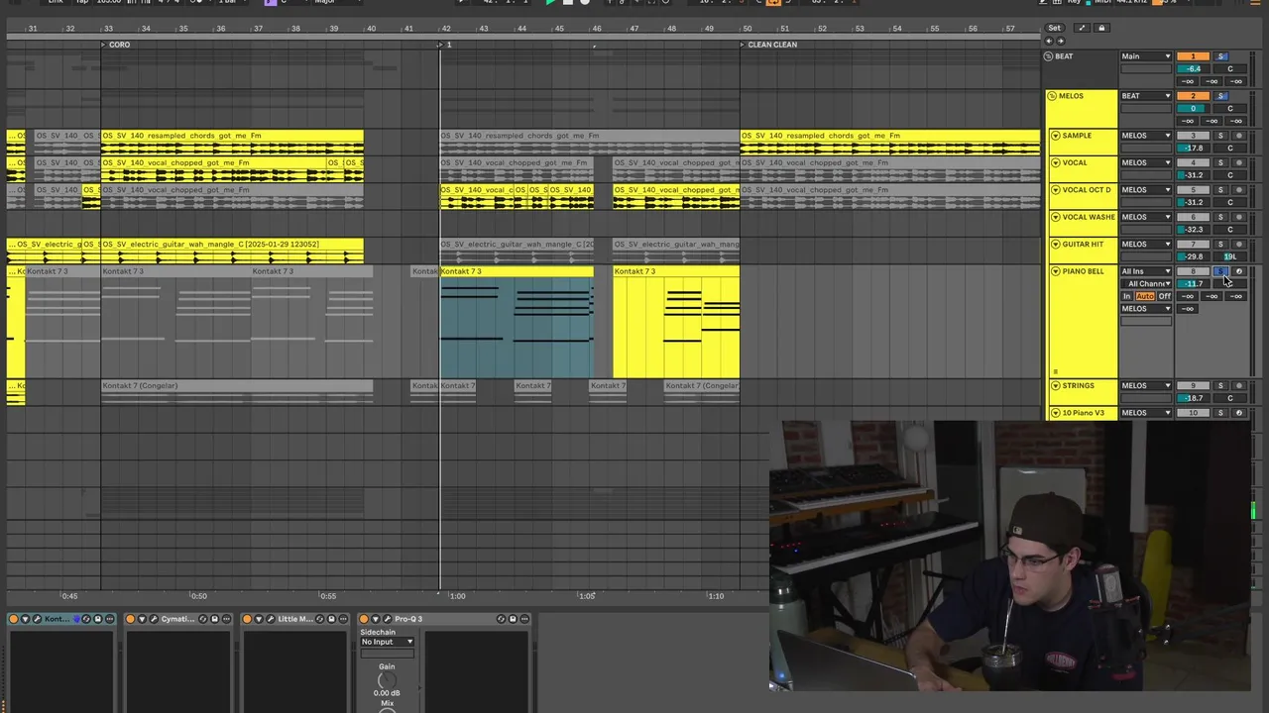
Task: Click the lock envelopes icon next to Set
Action: pos(1101,28)
